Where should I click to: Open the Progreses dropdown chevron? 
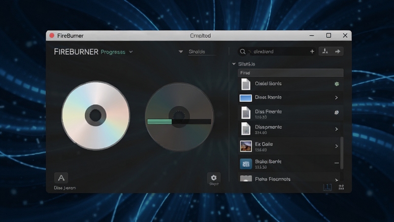(131, 52)
